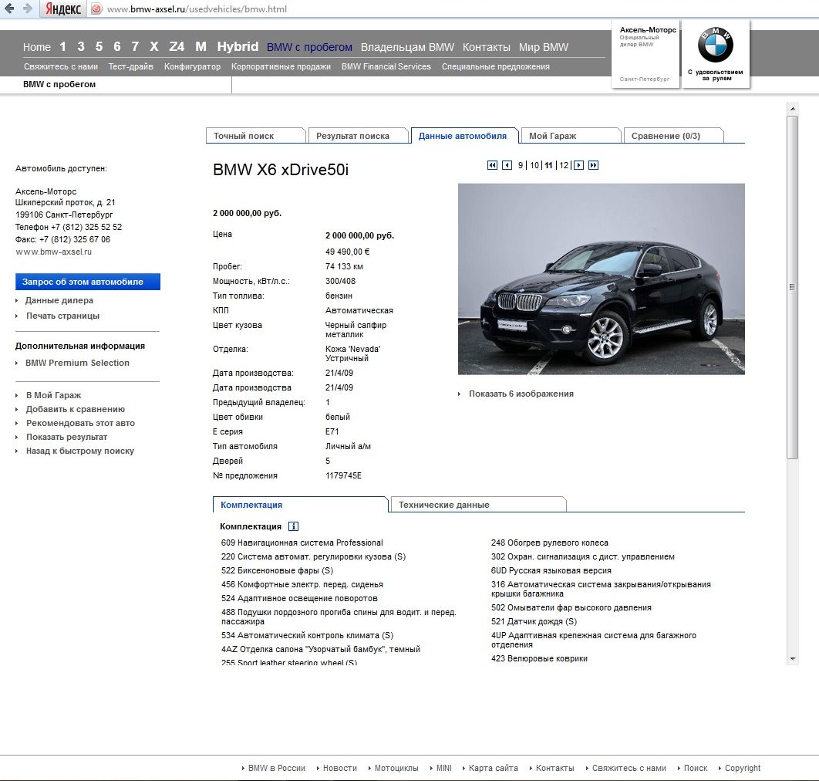Screen dimensions: 819x781
Task: Open the footer Карта сайта link
Action: pyautogui.click(x=493, y=768)
